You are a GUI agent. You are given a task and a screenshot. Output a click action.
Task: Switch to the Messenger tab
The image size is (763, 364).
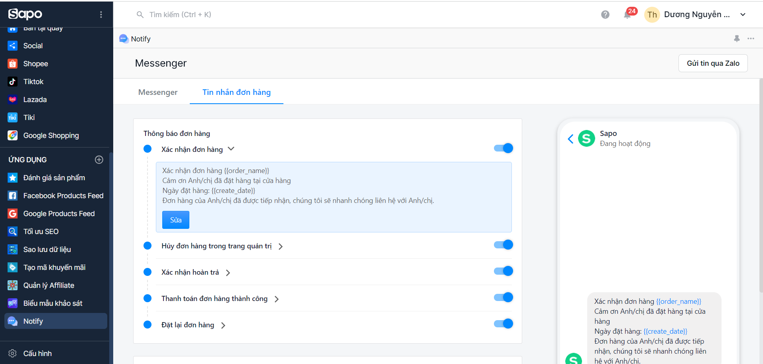(158, 92)
